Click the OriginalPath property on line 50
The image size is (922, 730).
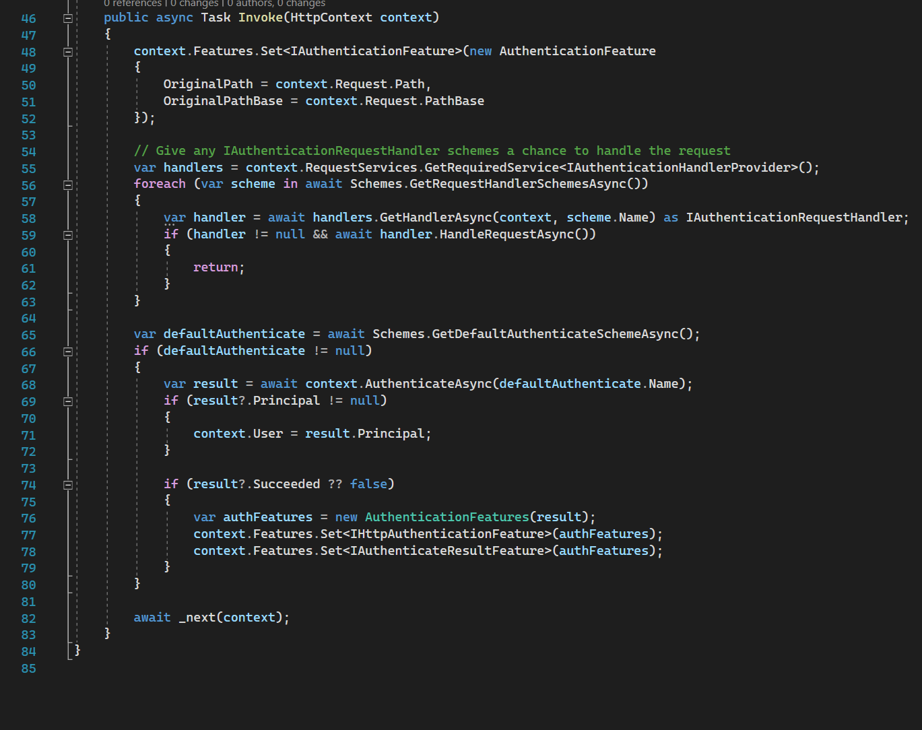pyautogui.click(x=208, y=84)
